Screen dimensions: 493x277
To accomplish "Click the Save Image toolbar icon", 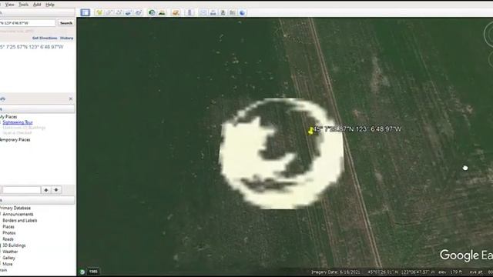I will [x=223, y=12].
